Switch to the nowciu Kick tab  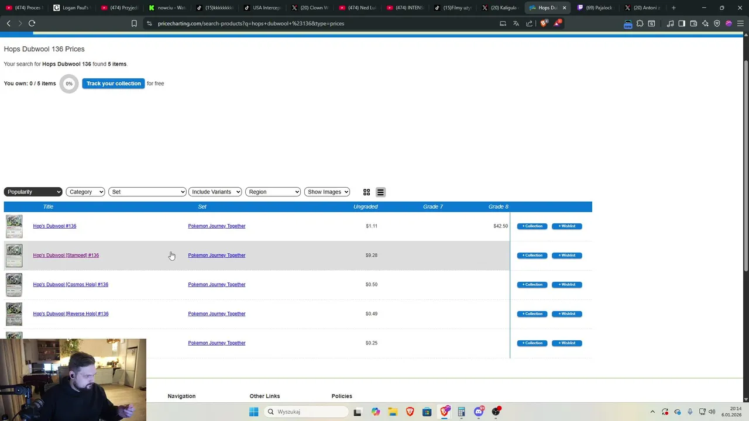[x=167, y=8]
